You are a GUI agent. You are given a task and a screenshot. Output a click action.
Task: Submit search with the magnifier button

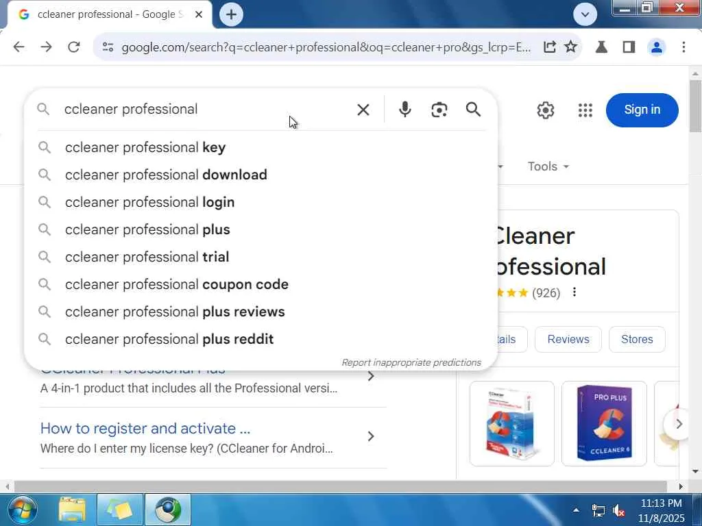tap(473, 109)
